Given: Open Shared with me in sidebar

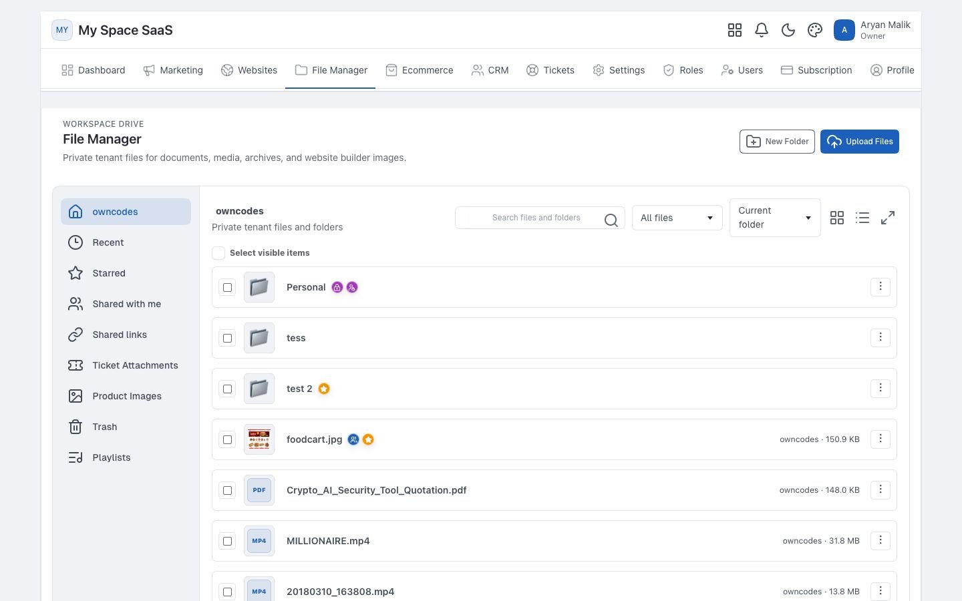Looking at the screenshot, I should point(126,304).
